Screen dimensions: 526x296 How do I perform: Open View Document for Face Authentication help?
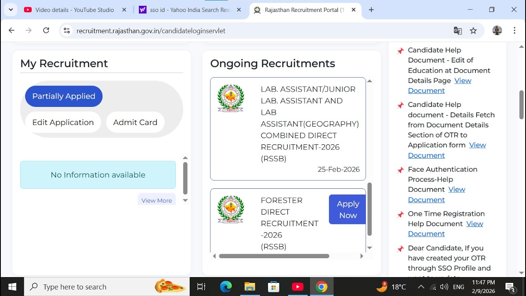(437, 194)
